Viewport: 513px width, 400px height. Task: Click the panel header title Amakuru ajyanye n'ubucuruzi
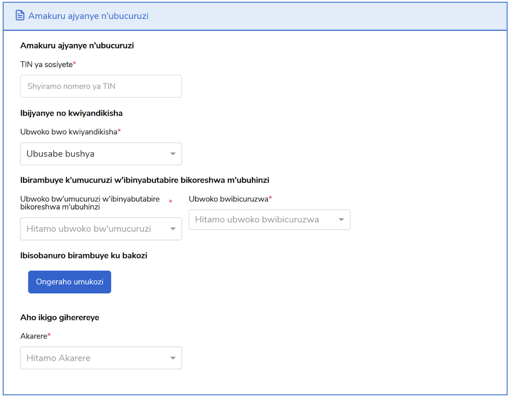coord(88,16)
